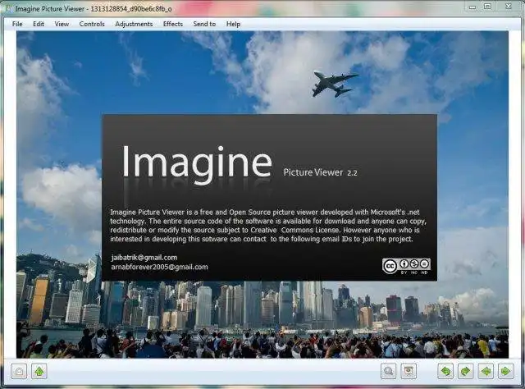Click the green up arrow icon
Image resolution: width=525 pixels, height=389 pixels.
point(39,371)
